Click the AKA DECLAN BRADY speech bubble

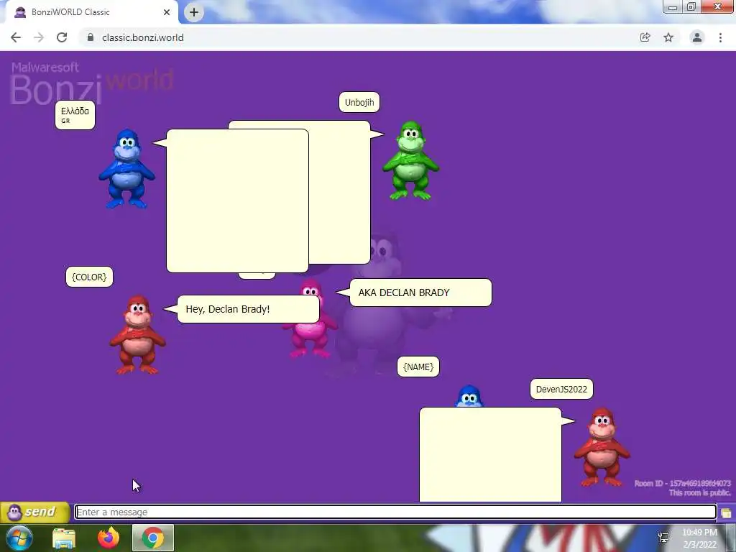coord(420,293)
